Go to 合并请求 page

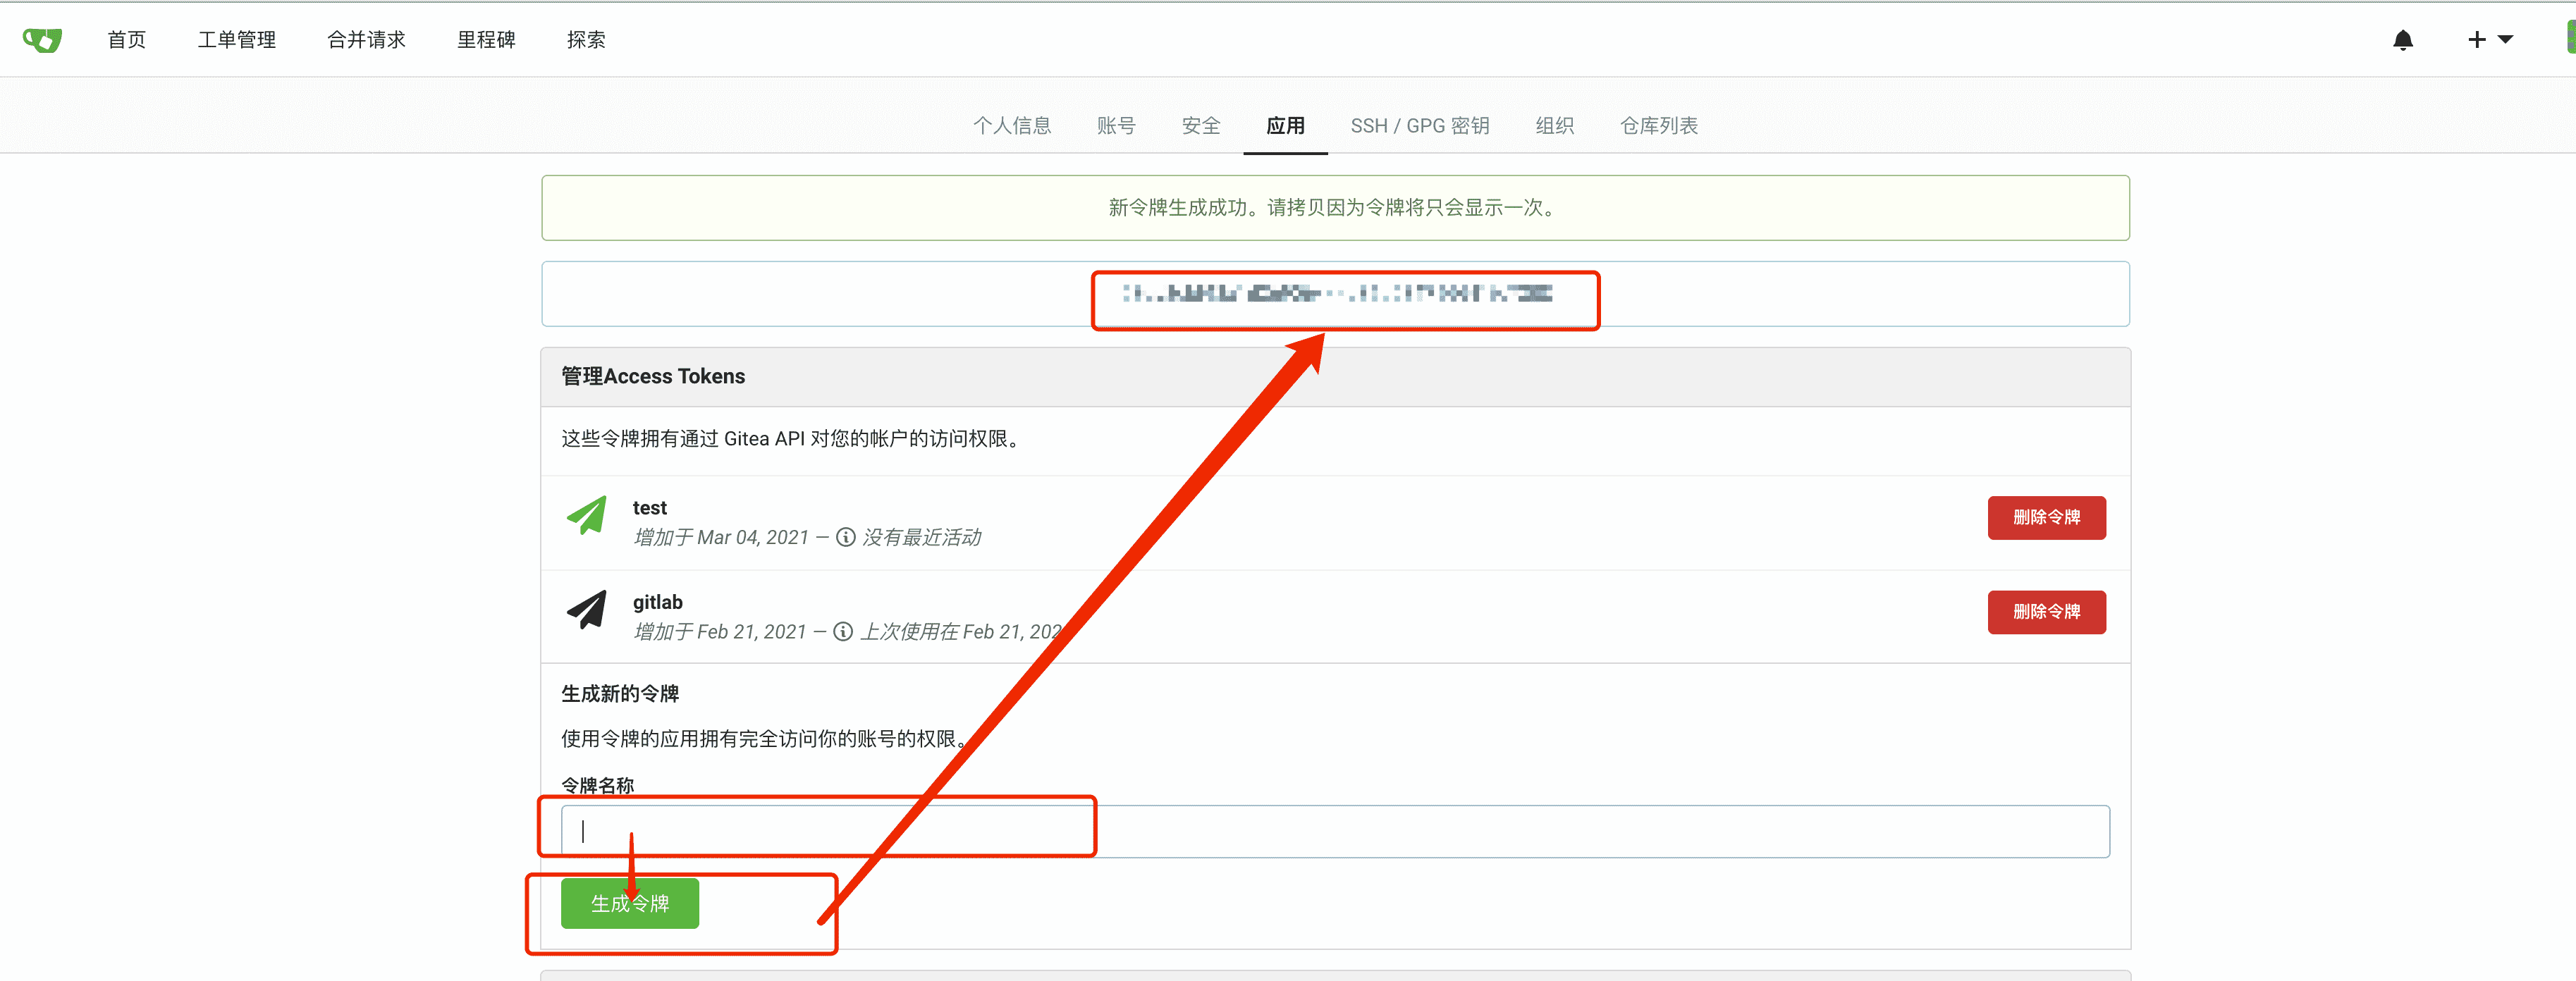coord(366,40)
